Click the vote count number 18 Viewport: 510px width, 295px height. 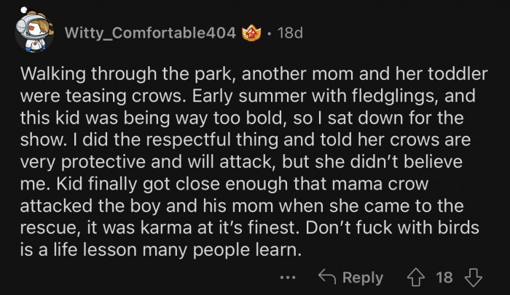pyautogui.click(x=444, y=278)
